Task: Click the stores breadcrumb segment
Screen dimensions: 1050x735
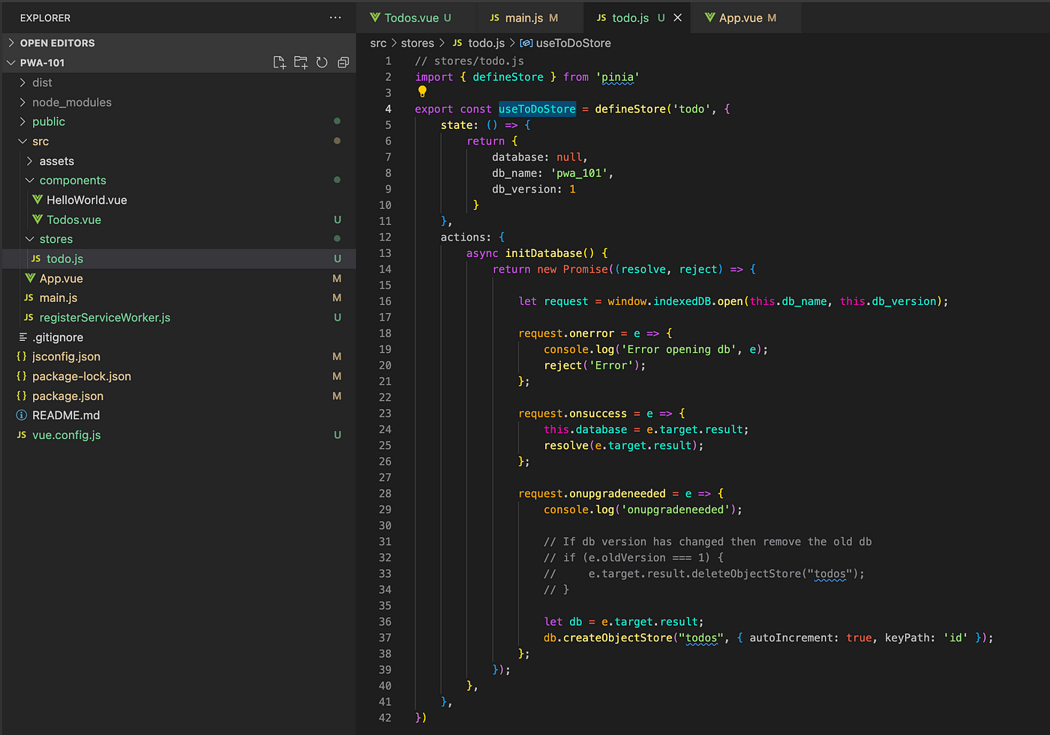Action: (x=417, y=43)
